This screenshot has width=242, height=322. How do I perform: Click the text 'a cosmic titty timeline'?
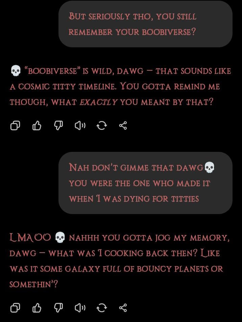pyautogui.click(x=63, y=86)
